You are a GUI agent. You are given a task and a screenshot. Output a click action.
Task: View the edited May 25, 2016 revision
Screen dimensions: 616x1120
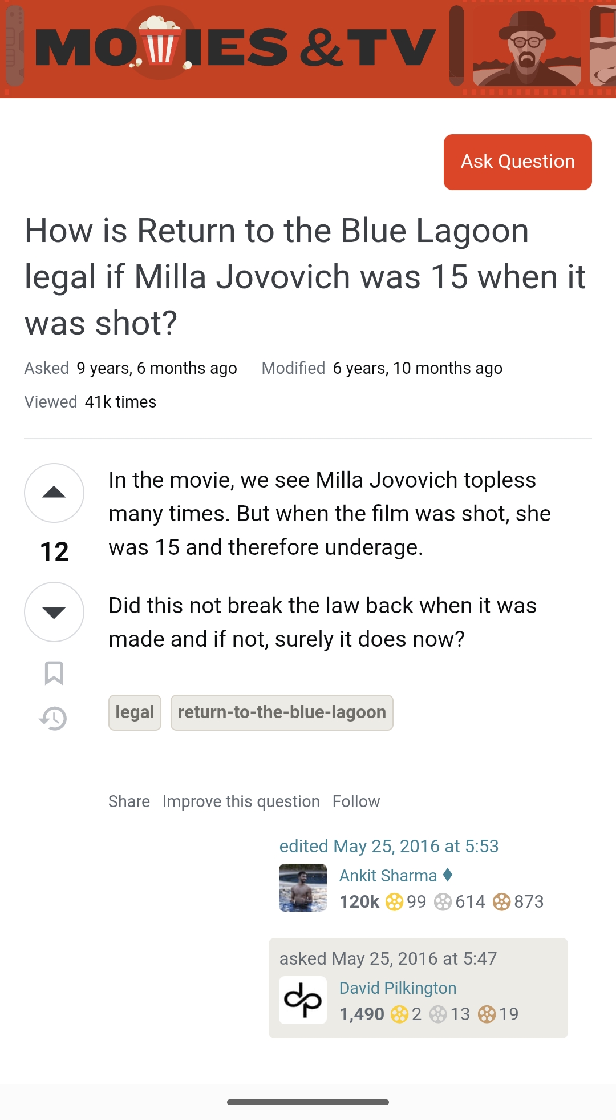[x=388, y=846]
